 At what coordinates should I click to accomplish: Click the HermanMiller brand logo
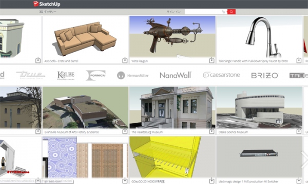click(x=133, y=76)
